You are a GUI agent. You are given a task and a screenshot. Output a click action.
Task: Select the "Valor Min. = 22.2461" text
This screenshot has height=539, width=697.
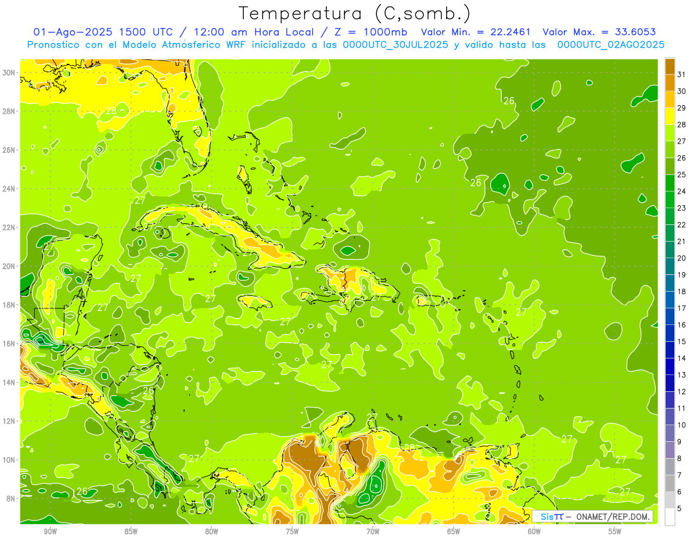point(476,32)
